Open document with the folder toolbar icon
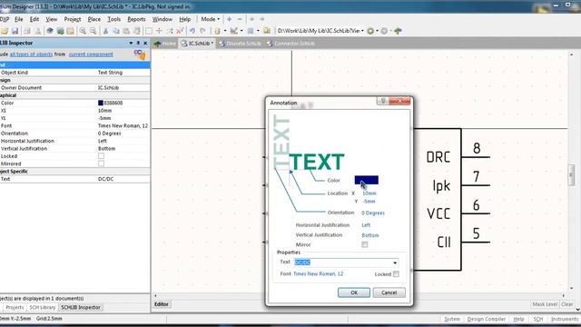Screen dimensions: 581x327 (x=5, y=31)
